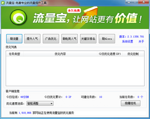The width and height of the screenshot is (150, 119).
Task: Click the 任务类型 column header
Action: [x=14, y=54]
